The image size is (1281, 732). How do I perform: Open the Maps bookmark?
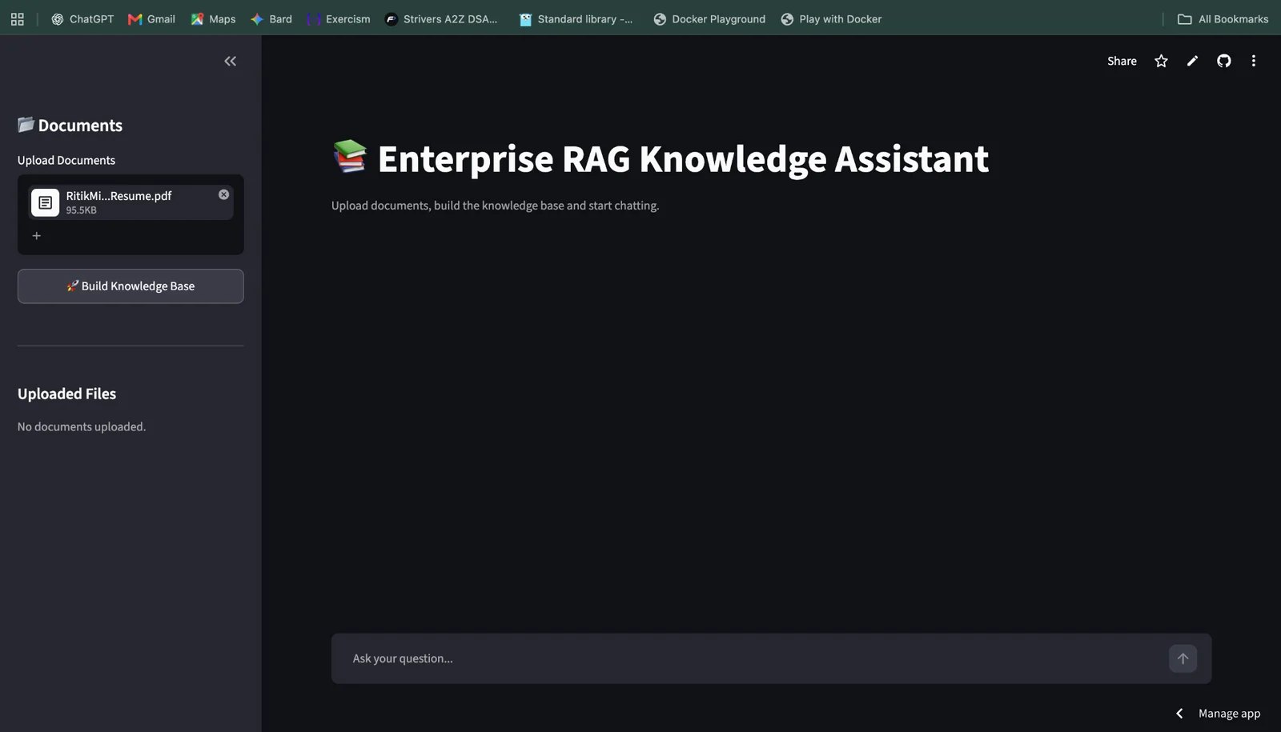coord(213,18)
